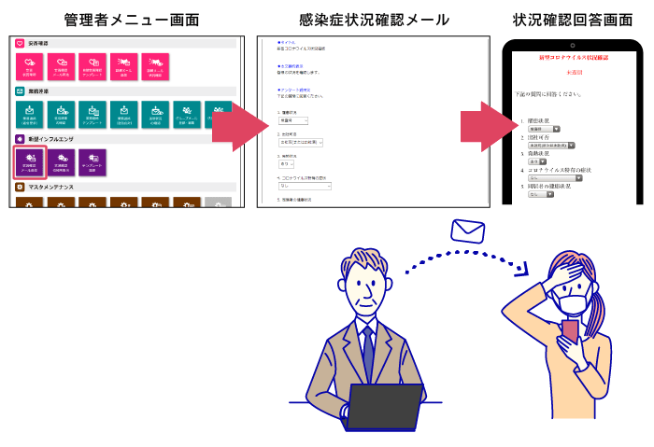
Task: Click the 感染症状況確認メール heading
Action: 375,20
